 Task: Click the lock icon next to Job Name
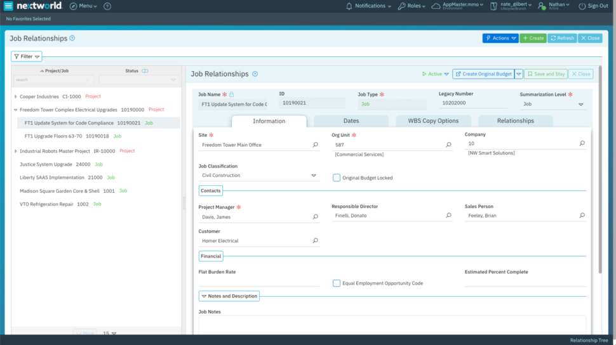click(x=232, y=94)
